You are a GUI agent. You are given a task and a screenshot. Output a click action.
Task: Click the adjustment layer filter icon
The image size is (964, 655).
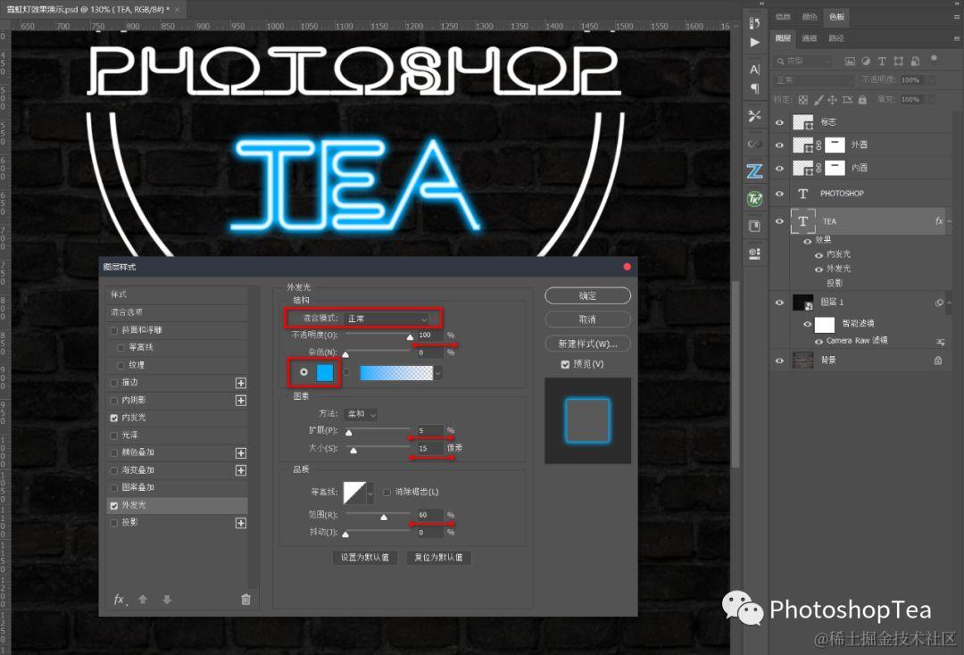[x=866, y=61]
